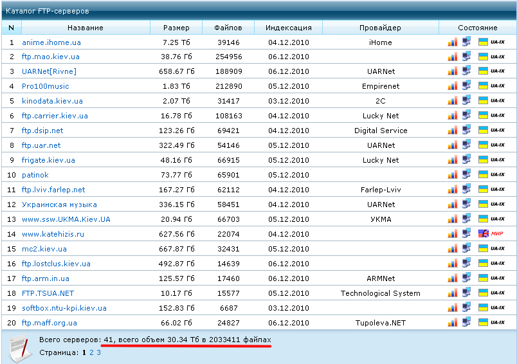Click computer icon in softbox.ntu-kpi.kiev.ua row

coord(466,307)
